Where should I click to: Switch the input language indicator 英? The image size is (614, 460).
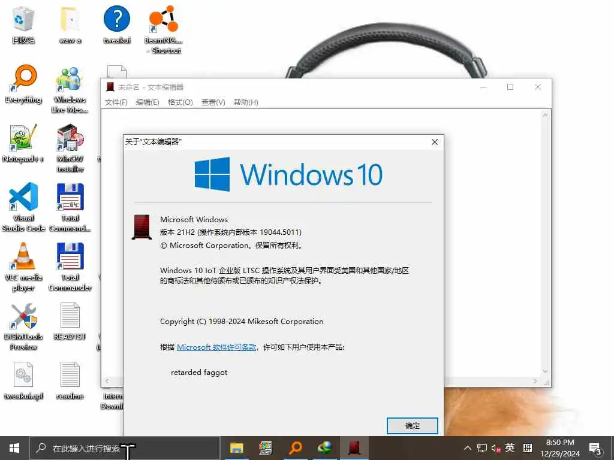point(510,448)
